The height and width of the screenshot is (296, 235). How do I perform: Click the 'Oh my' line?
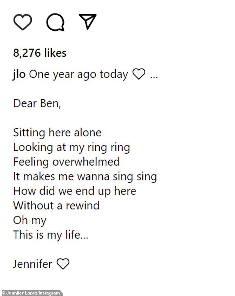30,221
